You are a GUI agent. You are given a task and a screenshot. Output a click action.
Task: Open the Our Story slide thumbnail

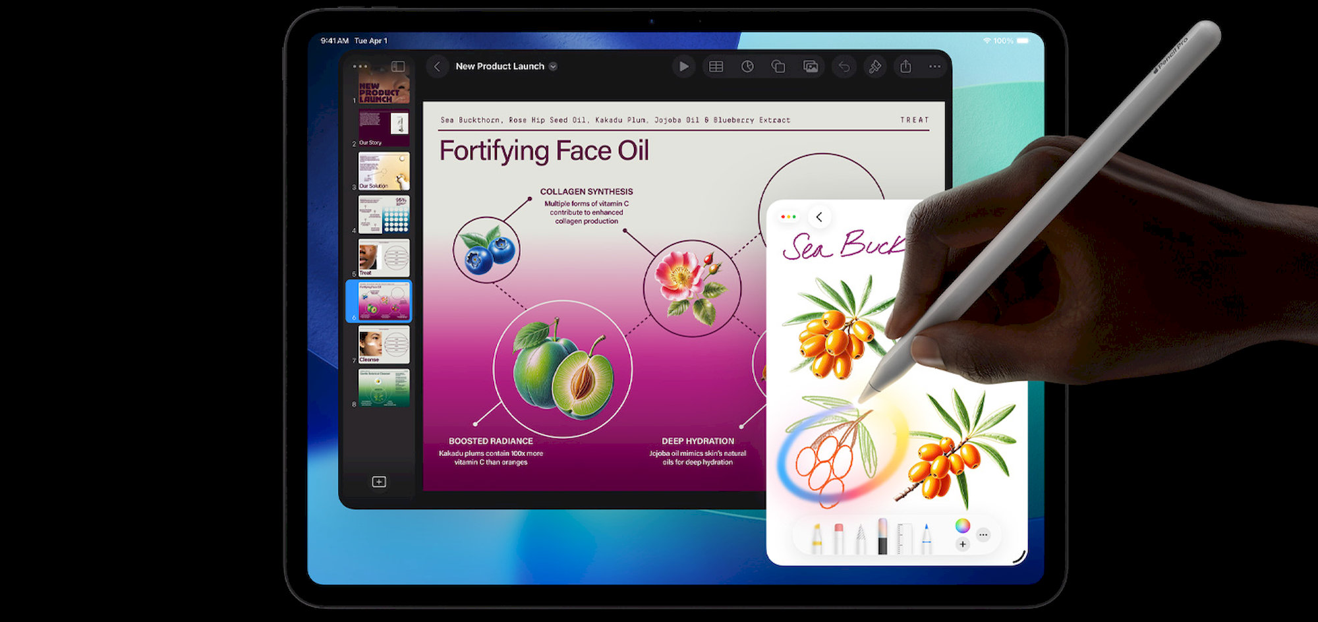click(384, 128)
